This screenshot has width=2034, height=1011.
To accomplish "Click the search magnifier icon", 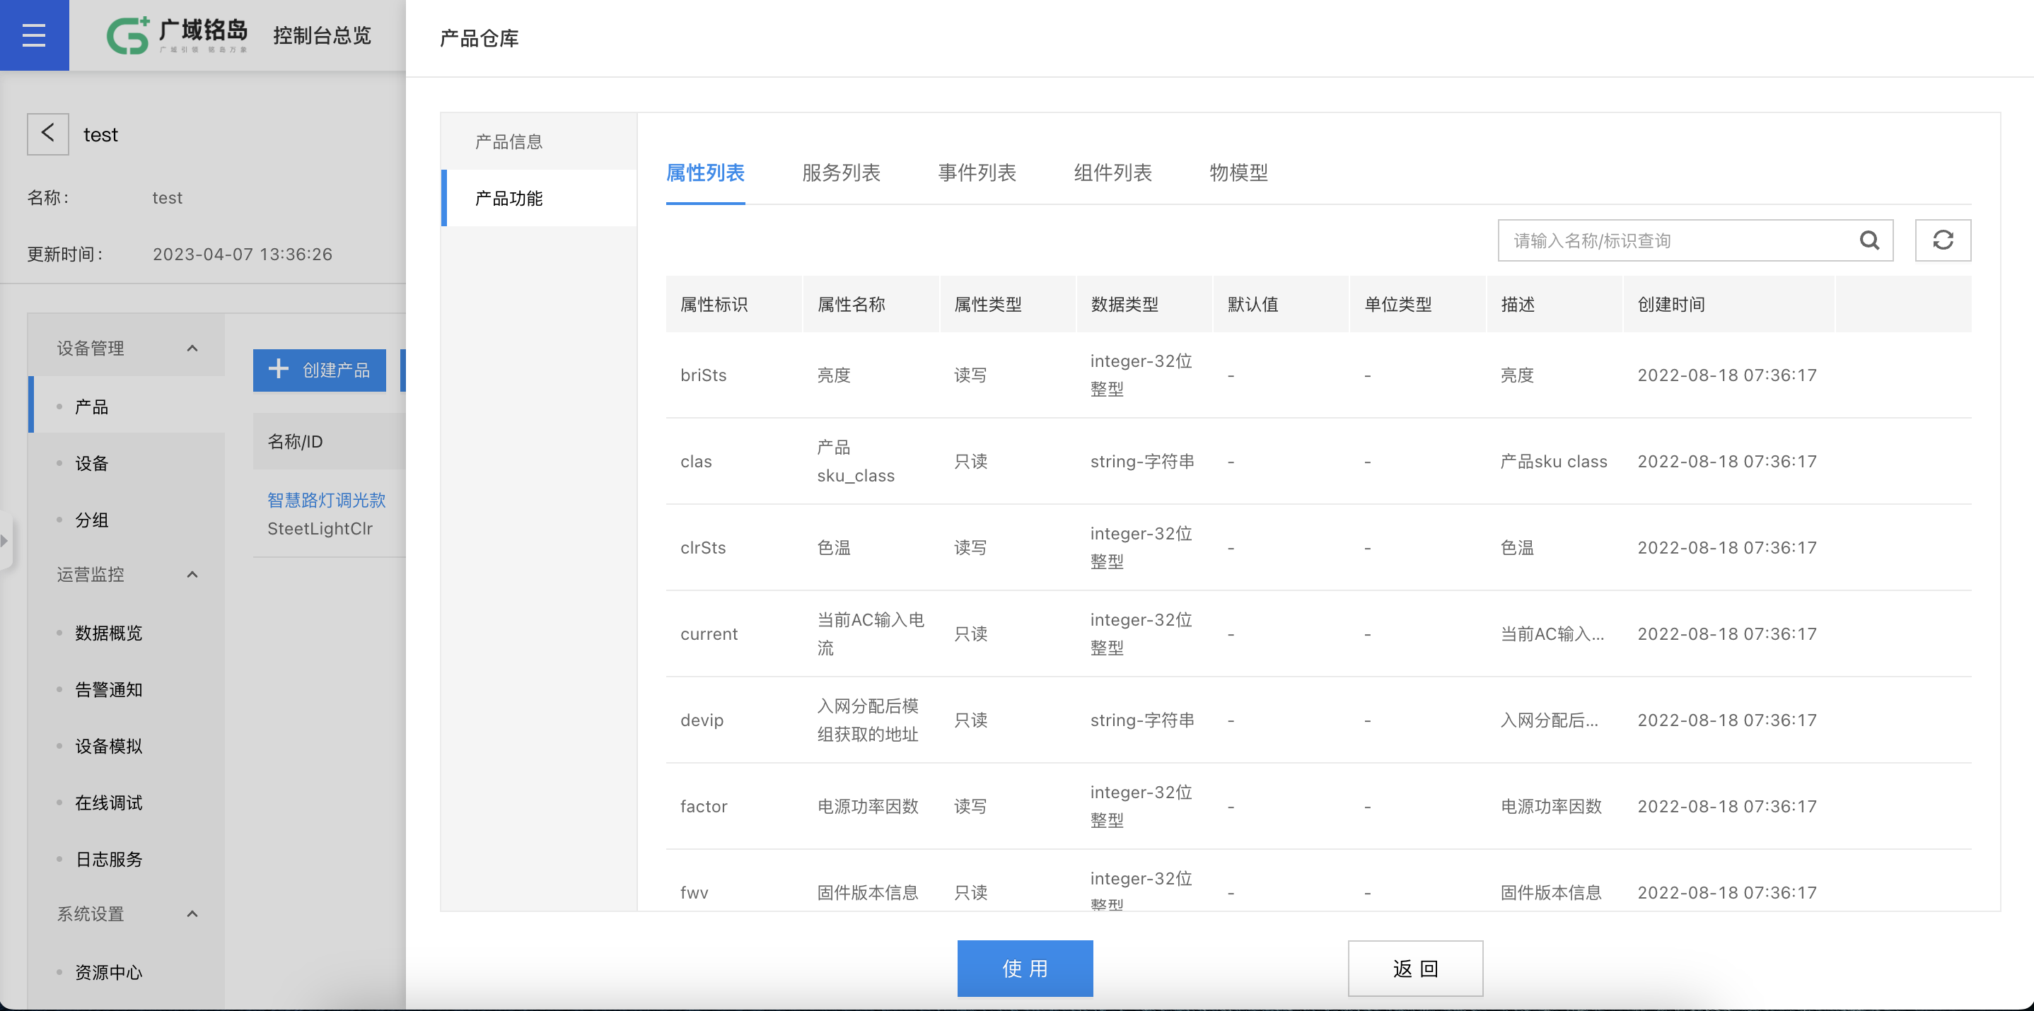I will (x=1869, y=240).
